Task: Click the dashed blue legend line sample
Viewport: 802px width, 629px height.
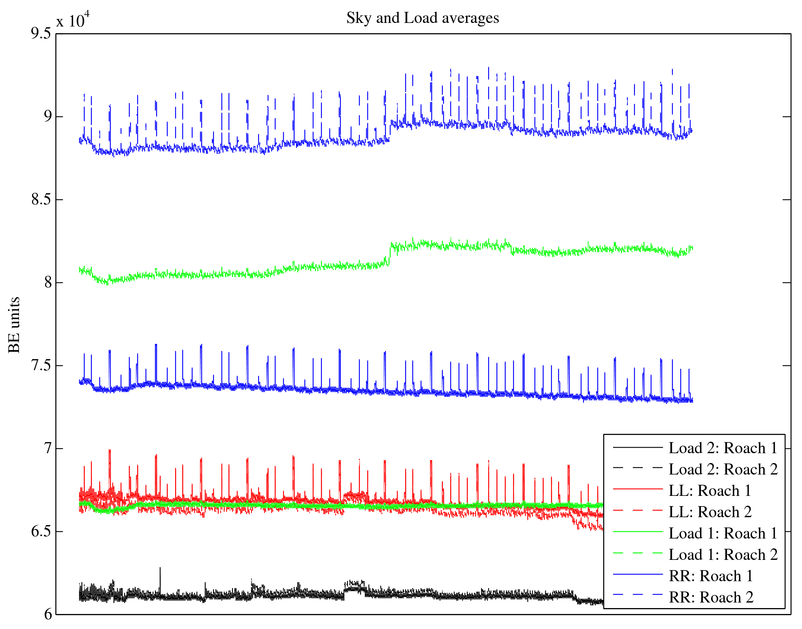Action: tap(638, 595)
